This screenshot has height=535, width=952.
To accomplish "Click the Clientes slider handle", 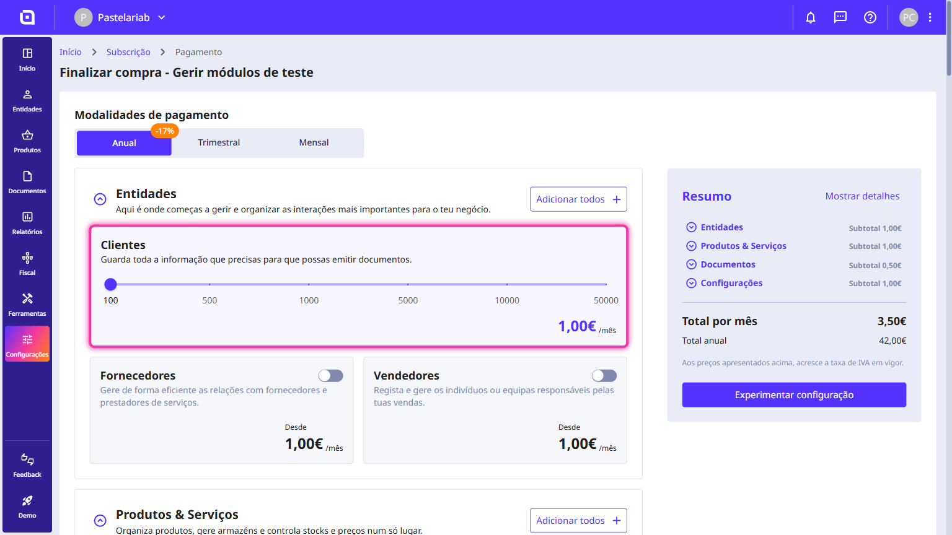I will pyautogui.click(x=110, y=284).
